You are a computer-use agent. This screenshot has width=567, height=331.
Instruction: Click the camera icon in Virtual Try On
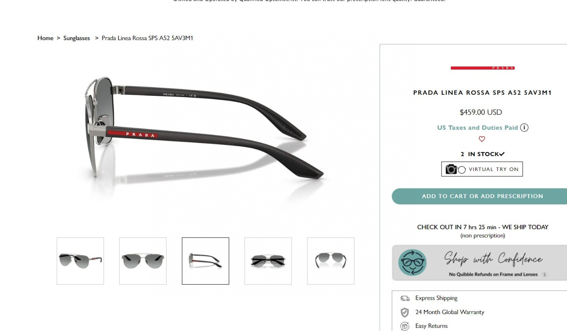[x=451, y=169]
